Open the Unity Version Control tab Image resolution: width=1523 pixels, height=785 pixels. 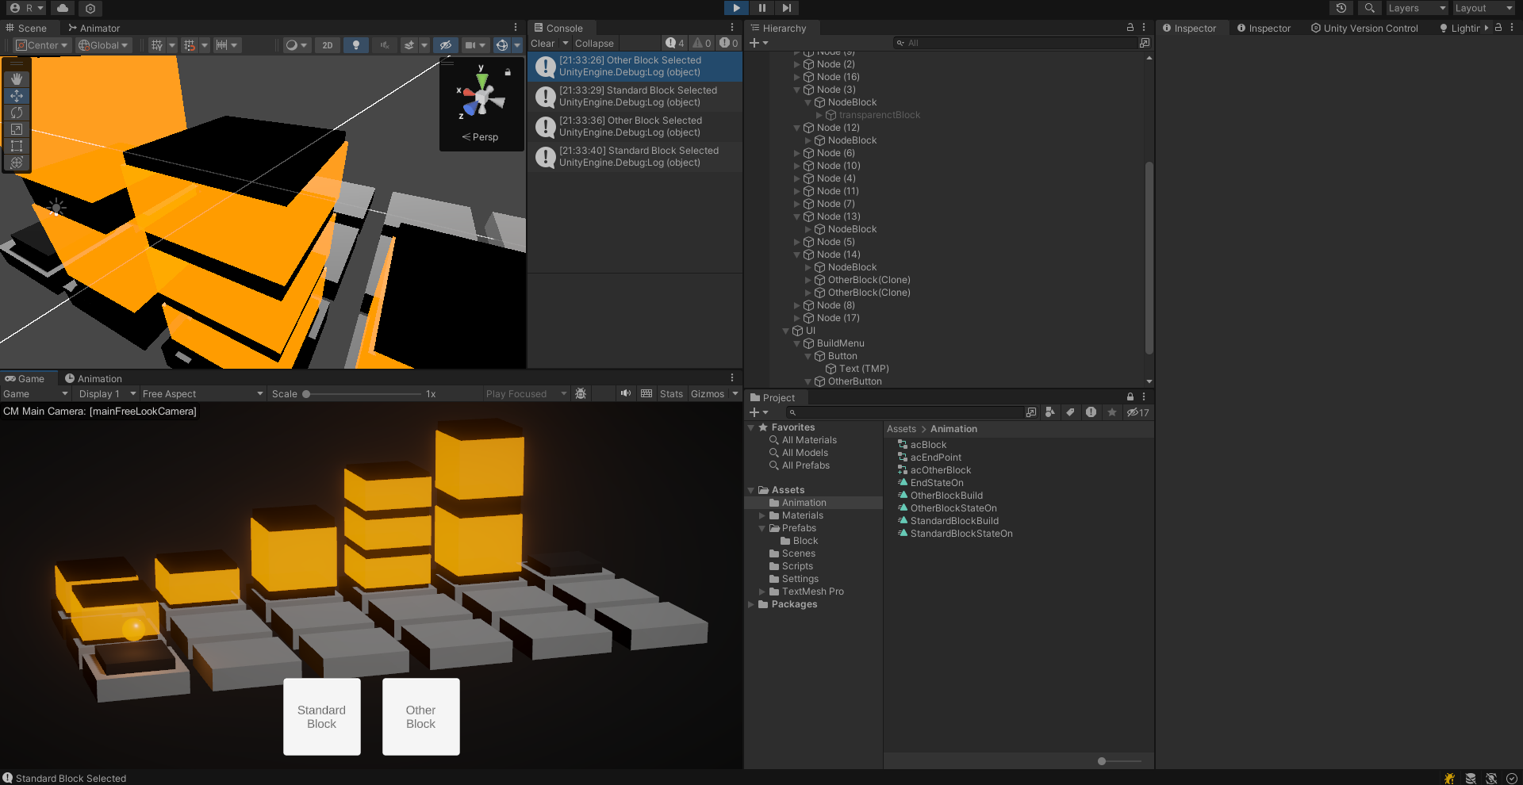[1364, 28]
